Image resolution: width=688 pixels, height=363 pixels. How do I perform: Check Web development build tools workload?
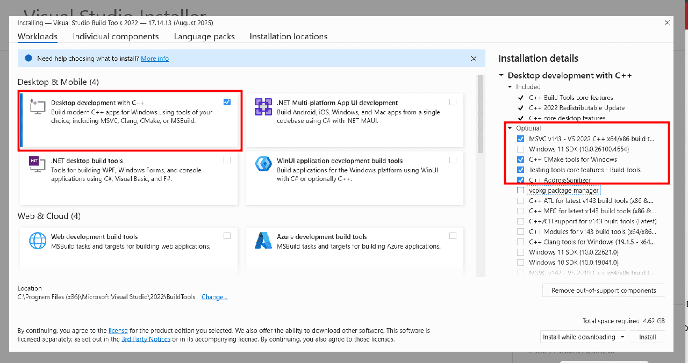tap(227, 236)
